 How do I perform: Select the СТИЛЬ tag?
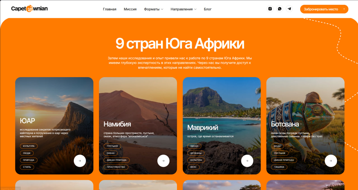[x=27, y=167]
